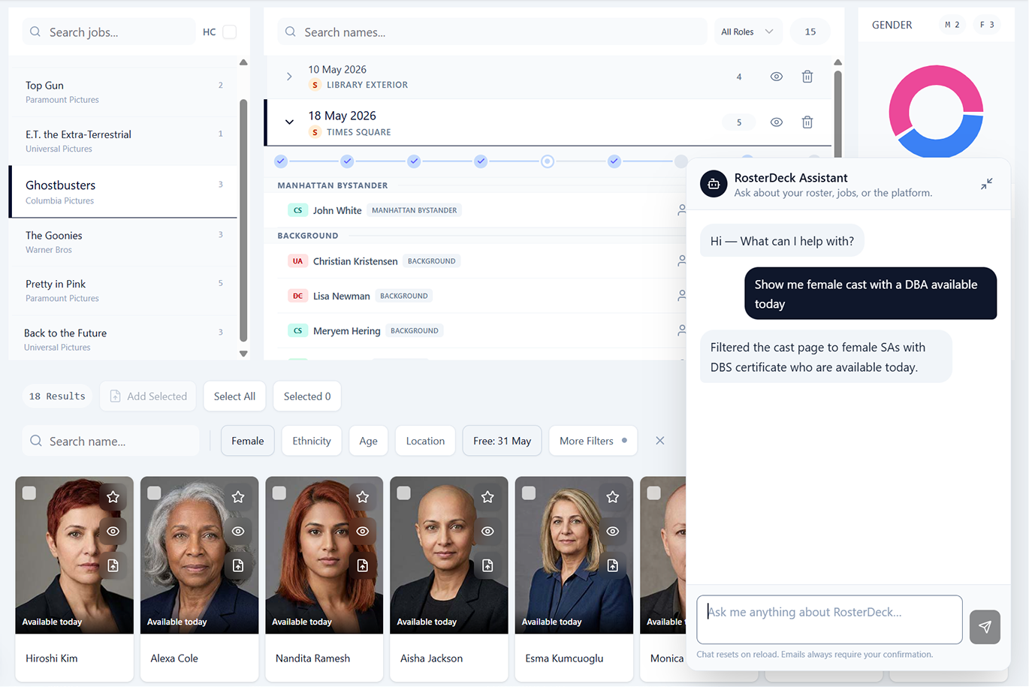Viewport: 1029px width, 687px height.
Task: Star Nandita Ramesh's cast card
Action: [363, 497]
